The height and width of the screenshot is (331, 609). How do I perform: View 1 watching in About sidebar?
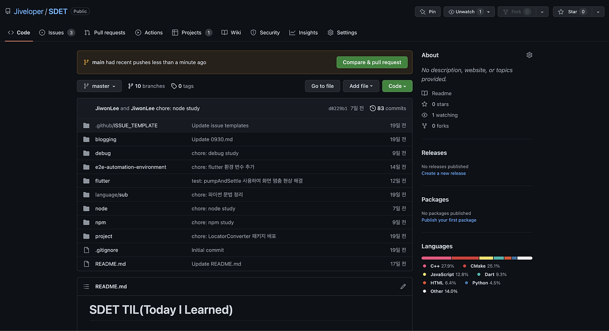[440, 115]
